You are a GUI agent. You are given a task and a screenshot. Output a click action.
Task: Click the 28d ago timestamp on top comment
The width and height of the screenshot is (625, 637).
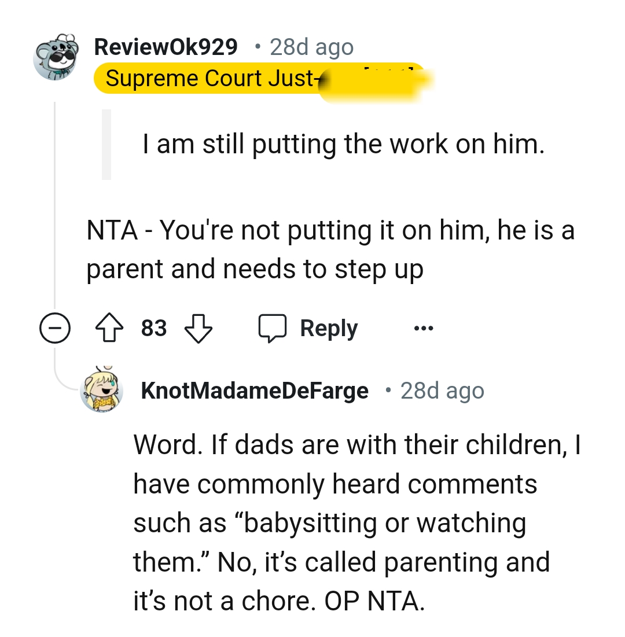click(312, 47)
